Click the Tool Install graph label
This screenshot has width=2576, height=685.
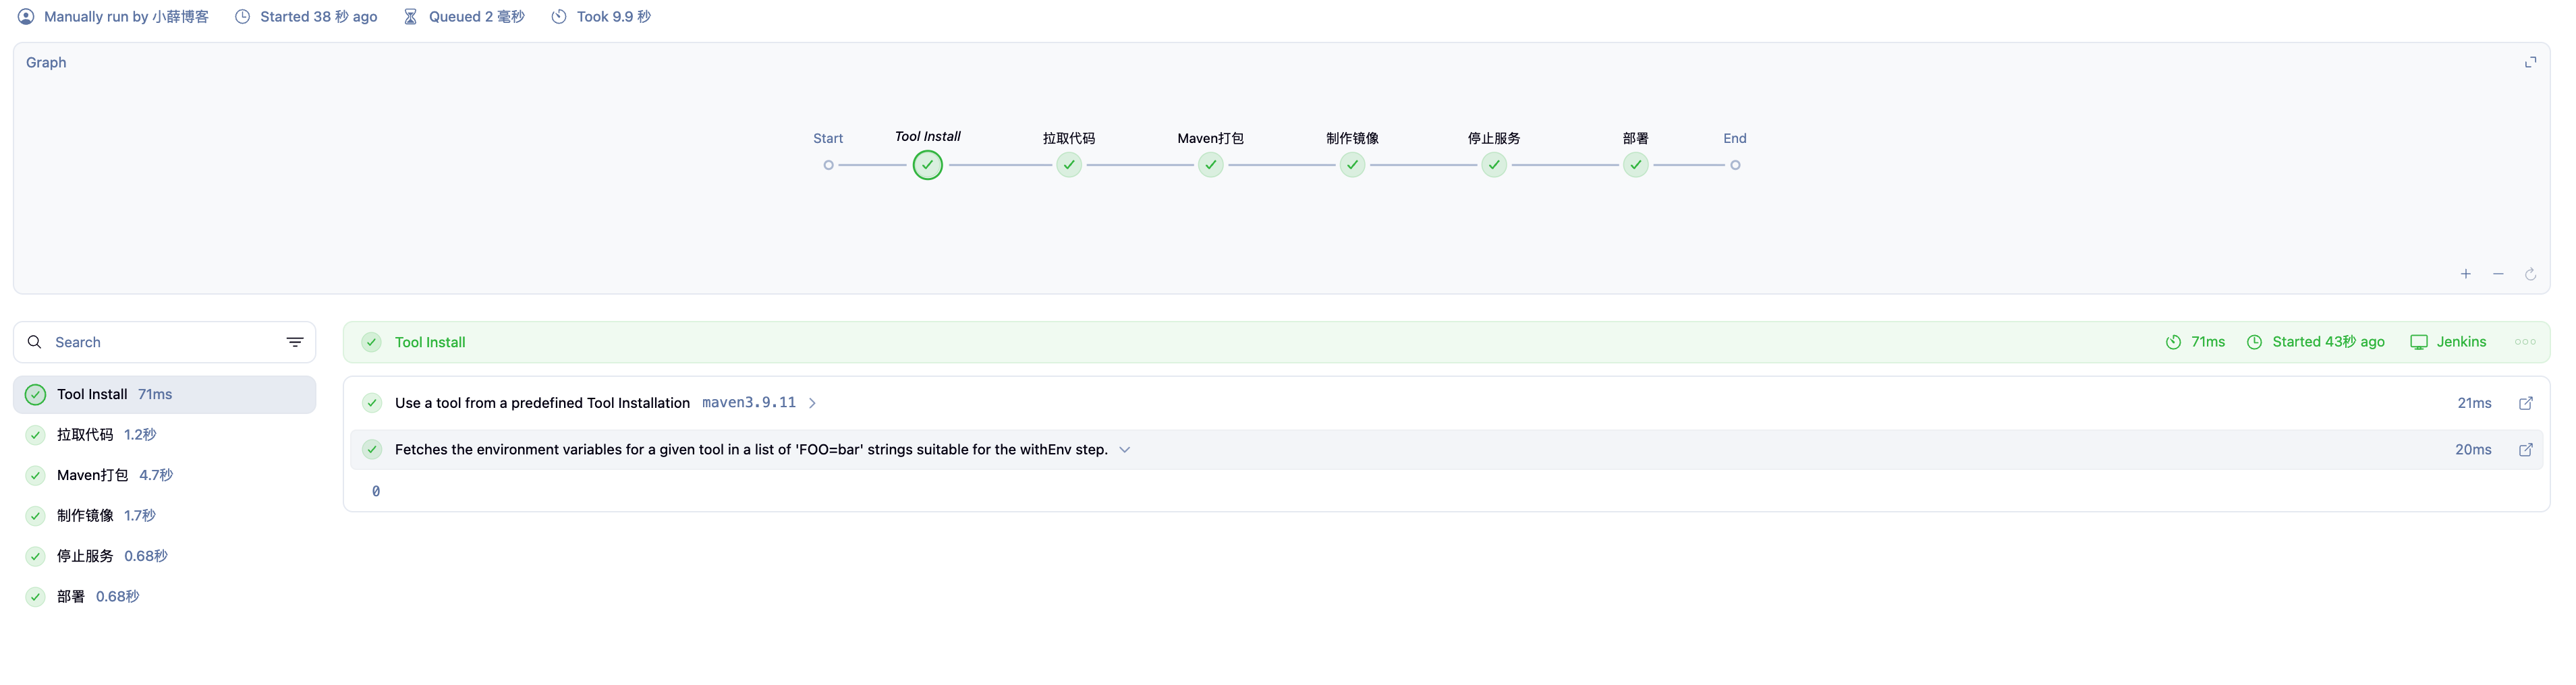927,136
